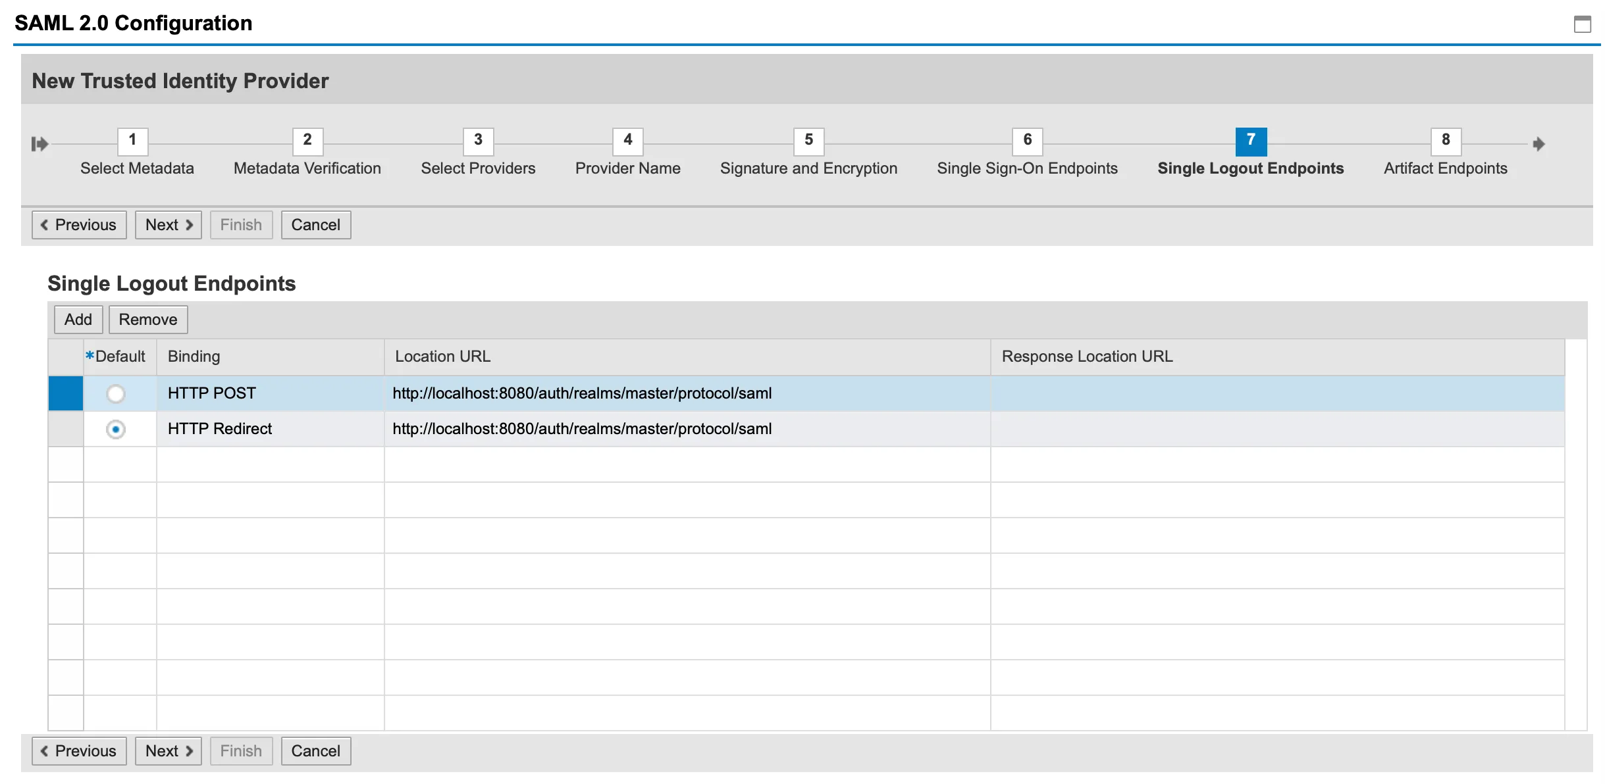Viewport: 1605px width, 784px height.
Task: Open step 5 Signature and Encryption
Action: pos(808,141)
